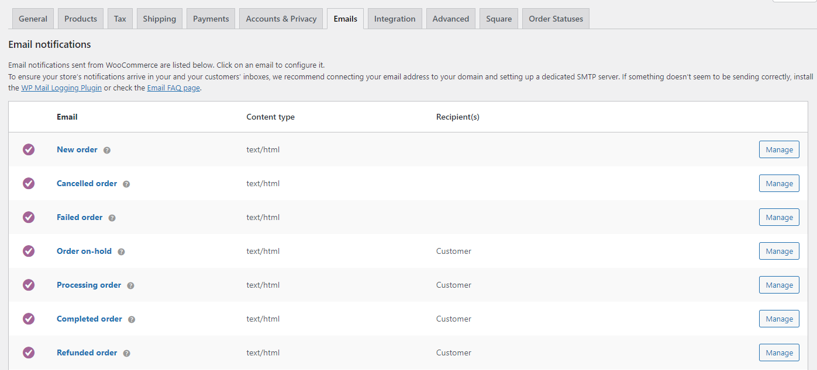Click the help icon next to Refunded order
The height and width of the screenshot is (370, 817).
(x=127, y=353)
